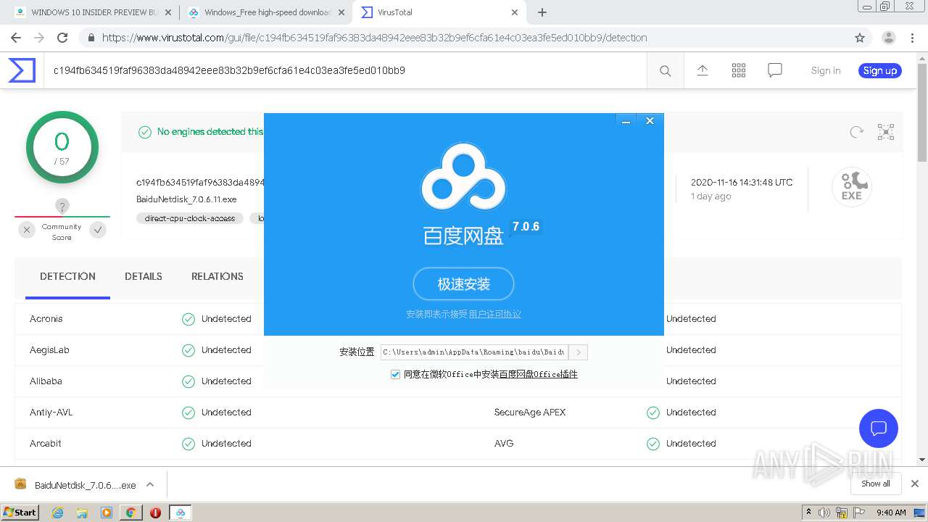Switch to the DETECTION tab

click(67, 276)
